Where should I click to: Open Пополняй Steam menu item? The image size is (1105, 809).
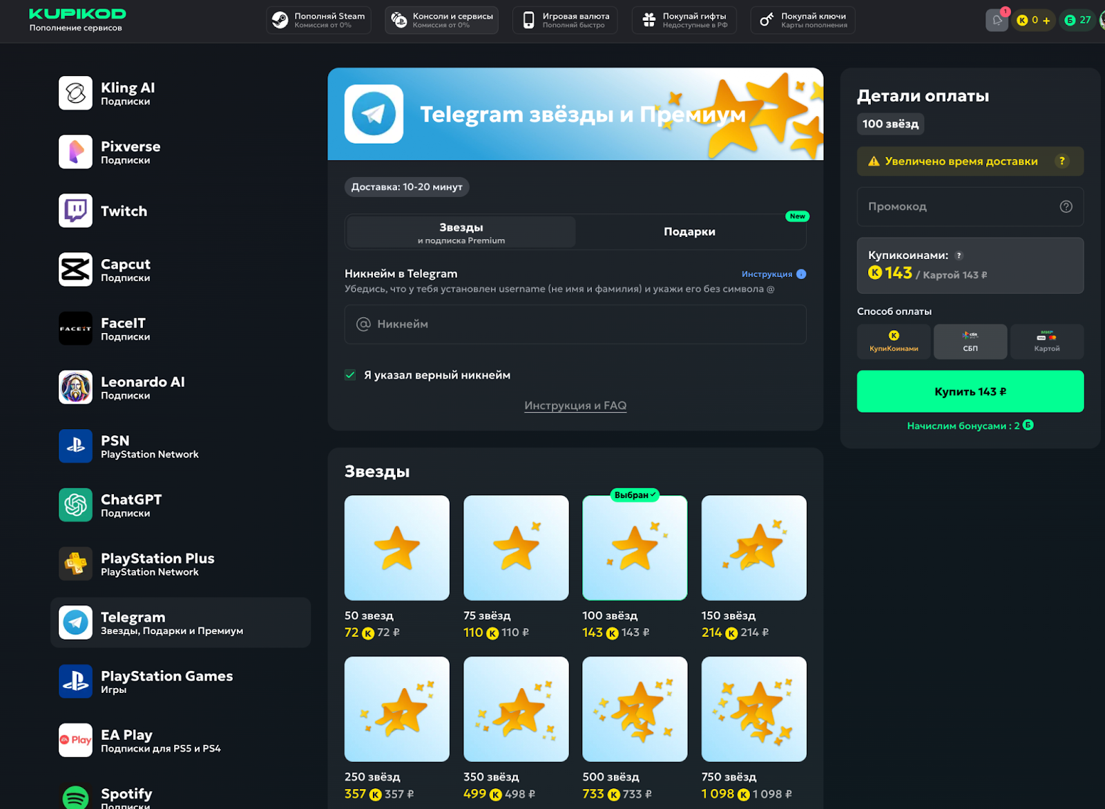coord(318,20)
